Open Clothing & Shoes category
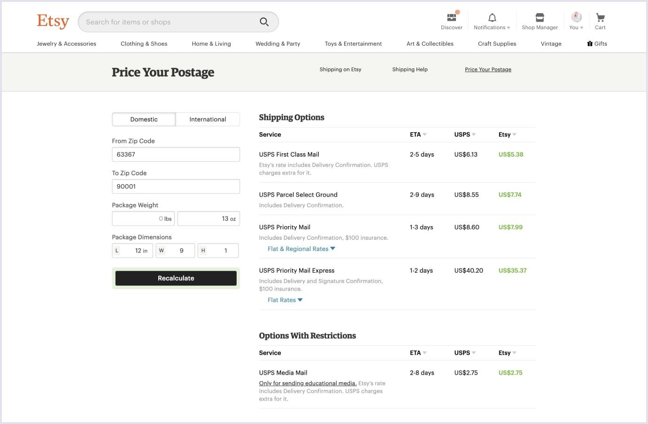 [144, 44]
